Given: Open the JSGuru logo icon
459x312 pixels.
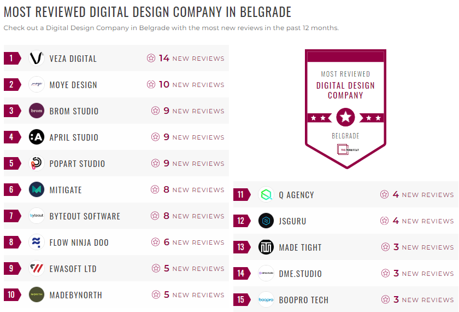Looking at the screenshot, I should (x=266, y=221).
